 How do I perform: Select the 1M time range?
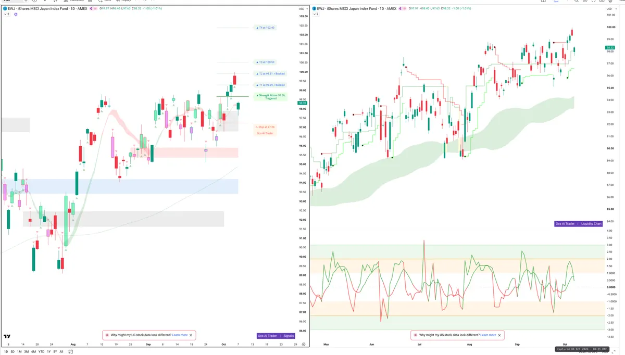19,352
